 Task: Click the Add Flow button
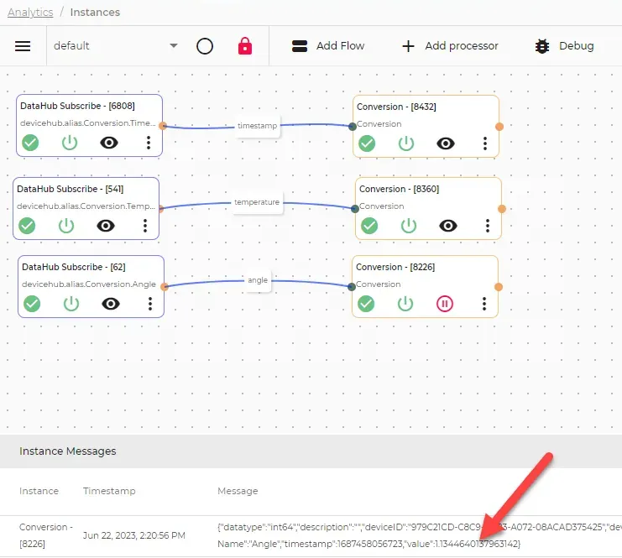pos(328,46)
